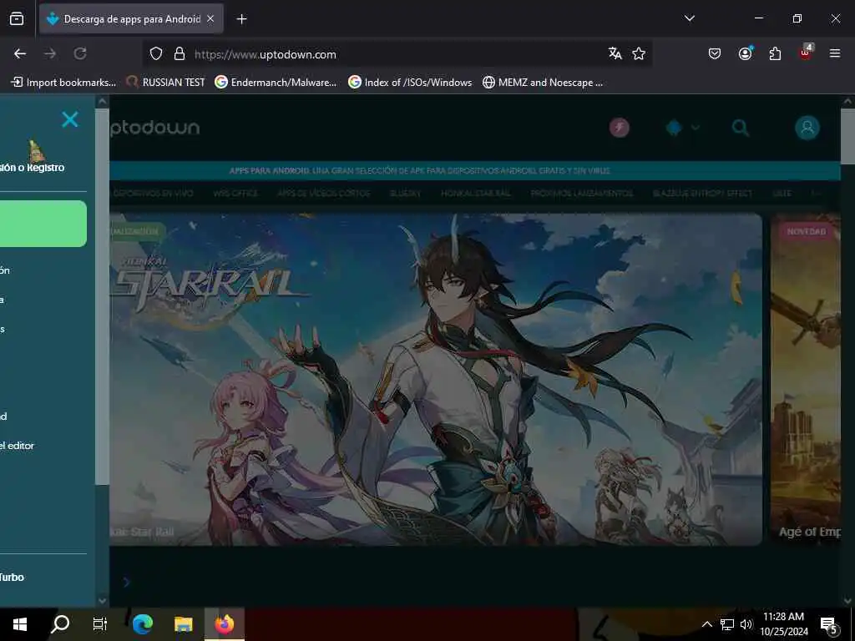
Task: Open the notification center icon
Action: 829,624
